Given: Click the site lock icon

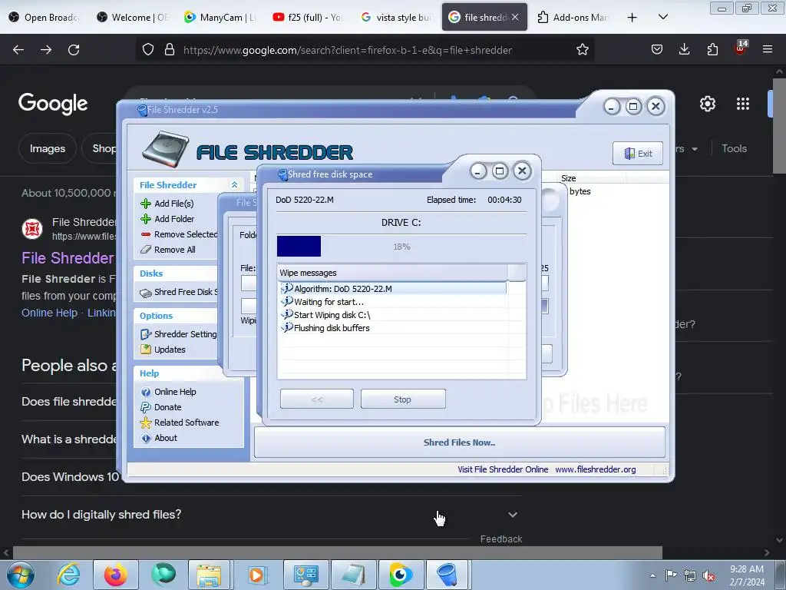Looking at the screenshot, I should 170,50.
